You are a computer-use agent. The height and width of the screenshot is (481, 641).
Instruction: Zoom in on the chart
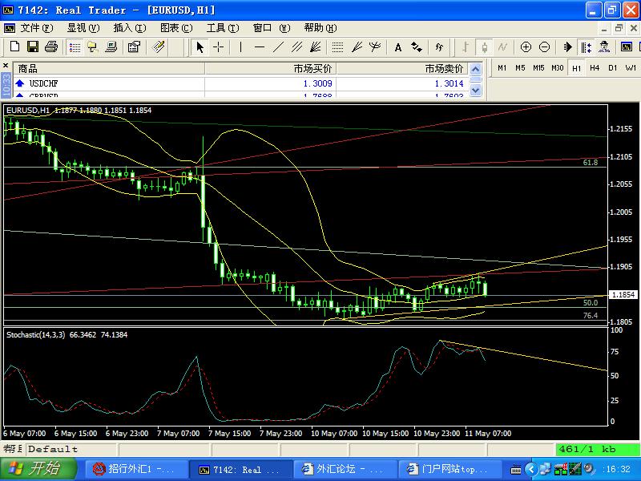526,47
